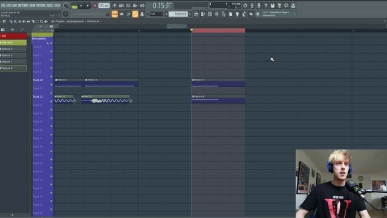The width and height of the screenshot is (387, 218).
Task: Select the playlist slip tool icon
Action: pos(28,22)
